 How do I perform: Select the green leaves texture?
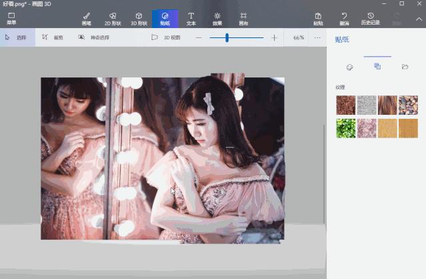click(345, 128)
